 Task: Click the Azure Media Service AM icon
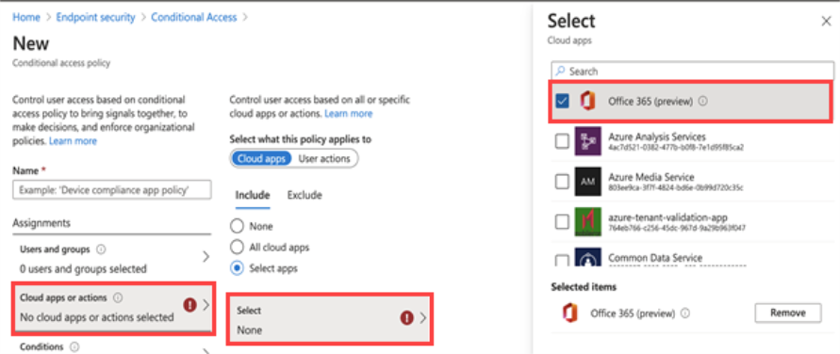click(587, 182)
